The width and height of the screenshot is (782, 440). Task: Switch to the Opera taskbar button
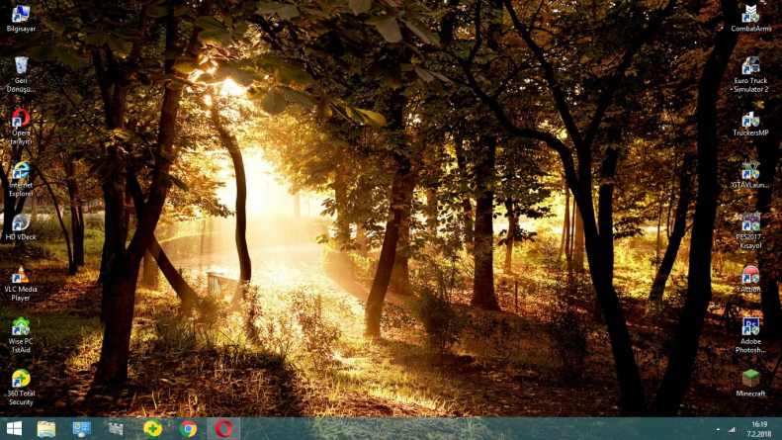click(223, 428)
